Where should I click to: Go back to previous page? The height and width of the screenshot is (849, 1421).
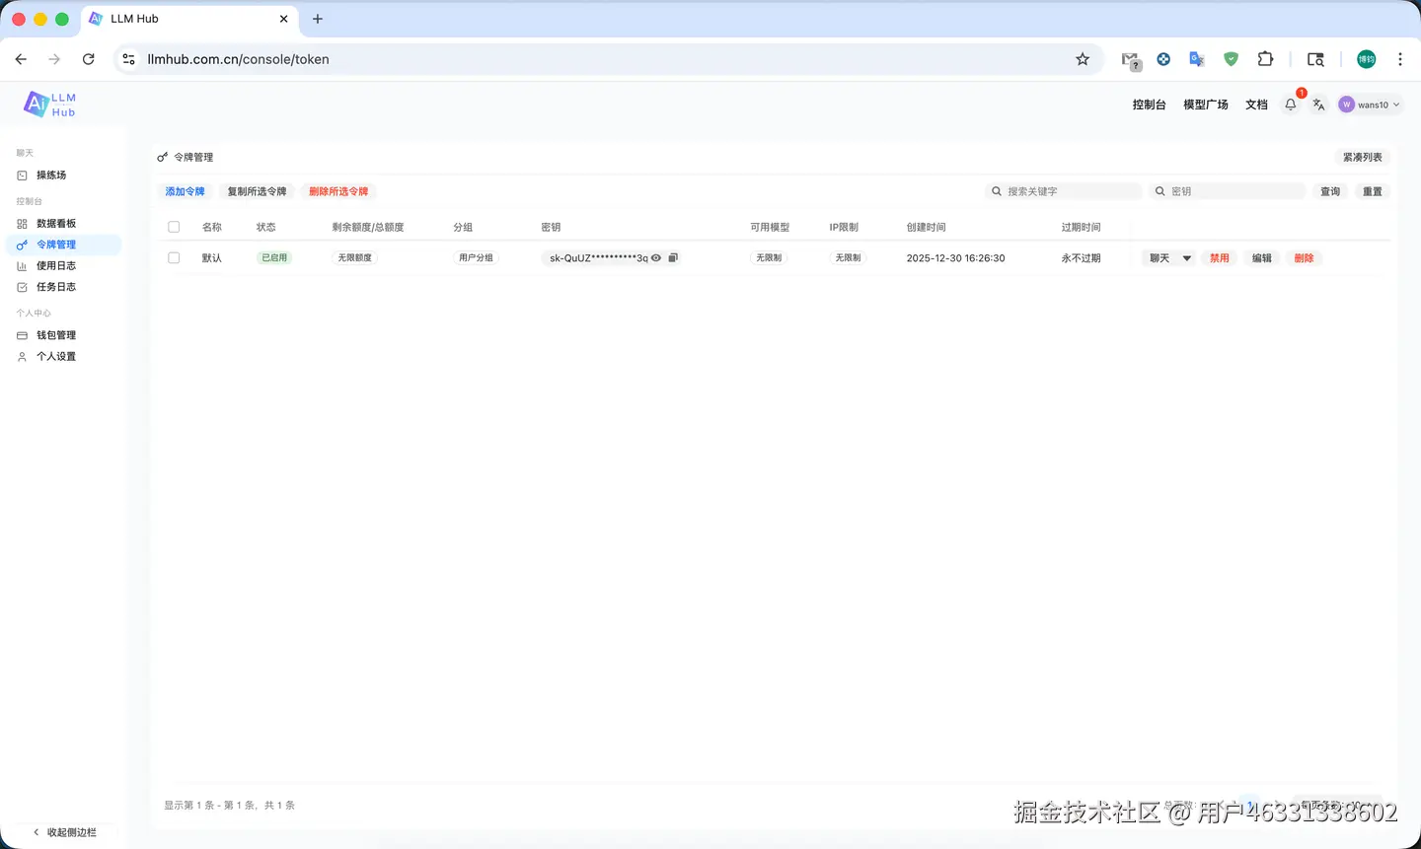[21, 59]
